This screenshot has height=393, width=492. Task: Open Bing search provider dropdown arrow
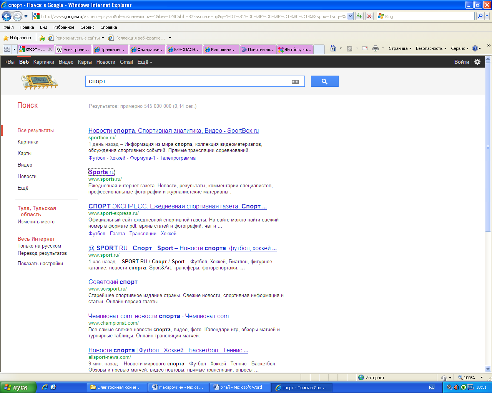[x=487, y=16]
